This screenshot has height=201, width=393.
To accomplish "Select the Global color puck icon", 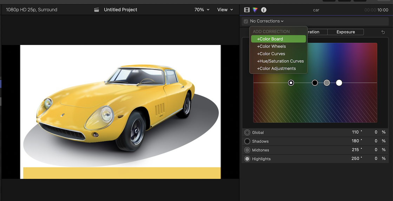I will coord(247,132).
